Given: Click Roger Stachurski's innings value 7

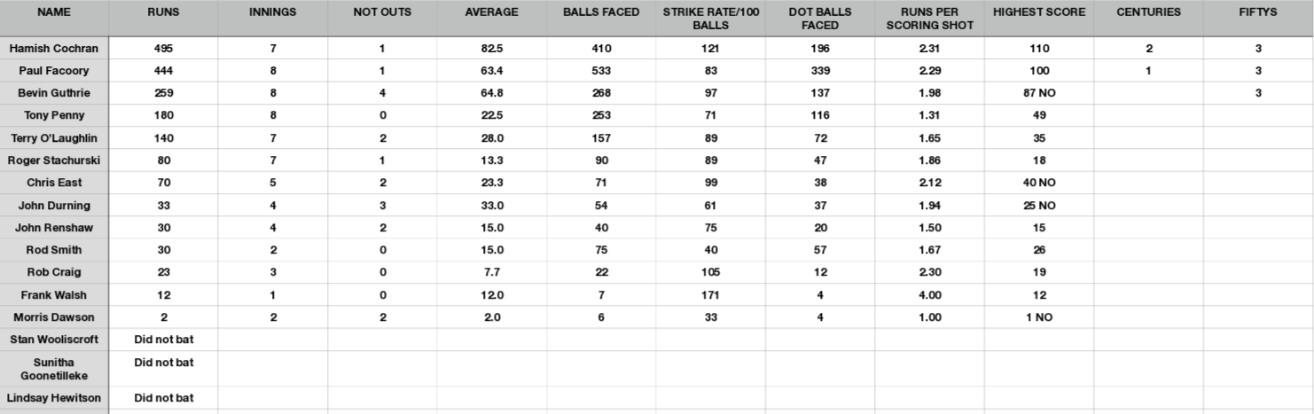Looking at the screenshot, I should point(273,160).
